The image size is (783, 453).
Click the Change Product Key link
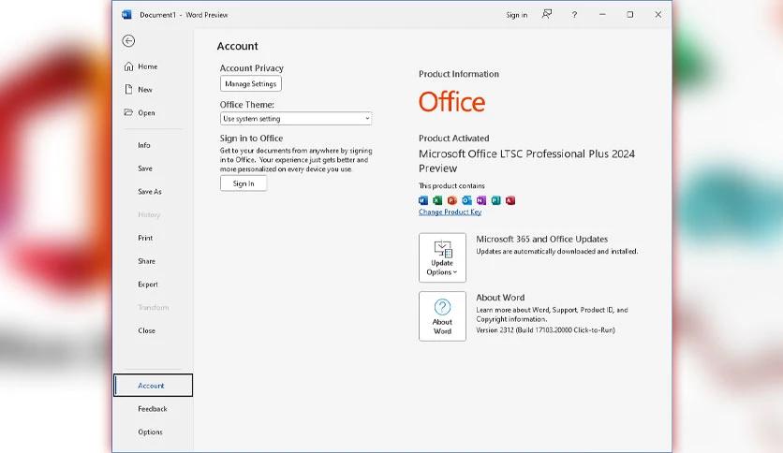pos(450,212)
